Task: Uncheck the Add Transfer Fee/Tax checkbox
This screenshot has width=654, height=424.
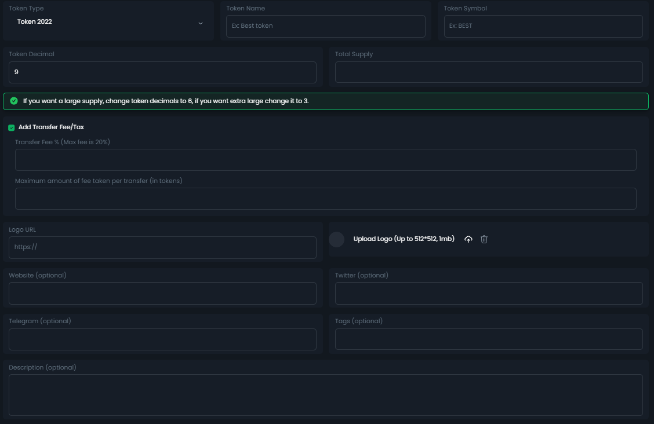Action: coord(12,127)
